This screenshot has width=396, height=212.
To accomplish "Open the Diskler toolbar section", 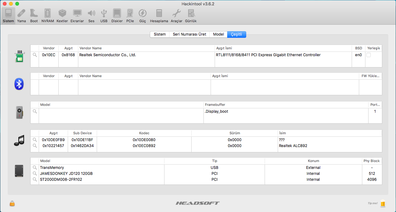I will (x=117, y=16).
